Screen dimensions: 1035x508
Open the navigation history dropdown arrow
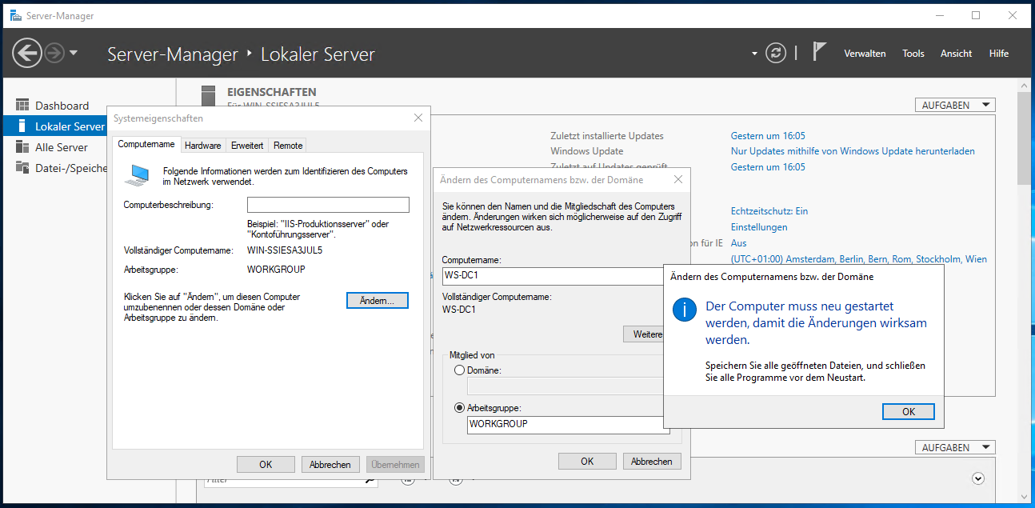pyautogui.click(x=74, y=54)
